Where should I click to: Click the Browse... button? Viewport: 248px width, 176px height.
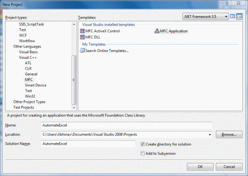[229, 135]
